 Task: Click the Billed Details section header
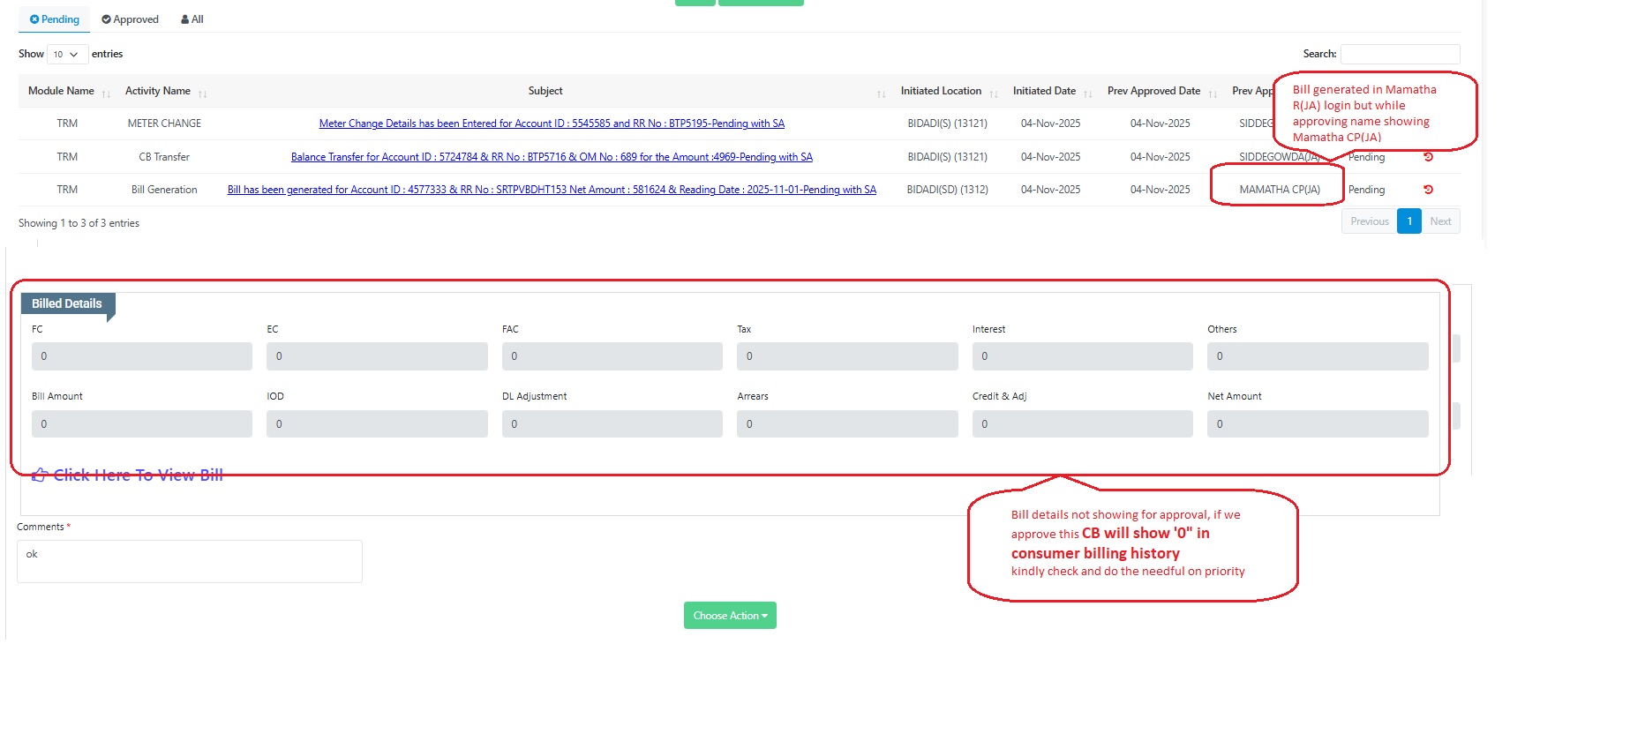click(68, 303)
